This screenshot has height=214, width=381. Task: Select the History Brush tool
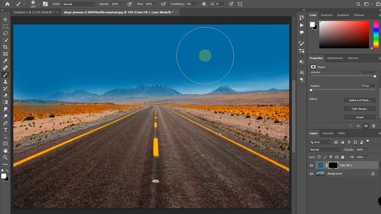click(5, 89)
